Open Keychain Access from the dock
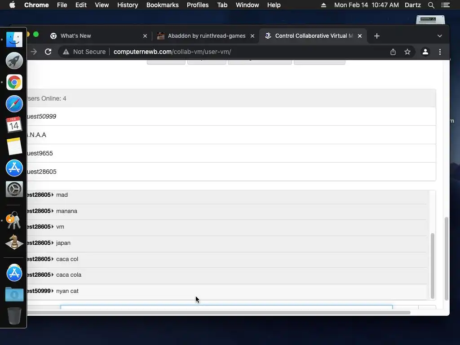This screenshot has width=460, height=345. point(13,220)
